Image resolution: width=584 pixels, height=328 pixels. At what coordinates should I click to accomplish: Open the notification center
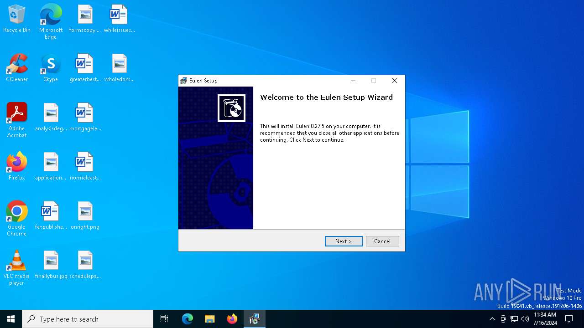coord(569,319)
